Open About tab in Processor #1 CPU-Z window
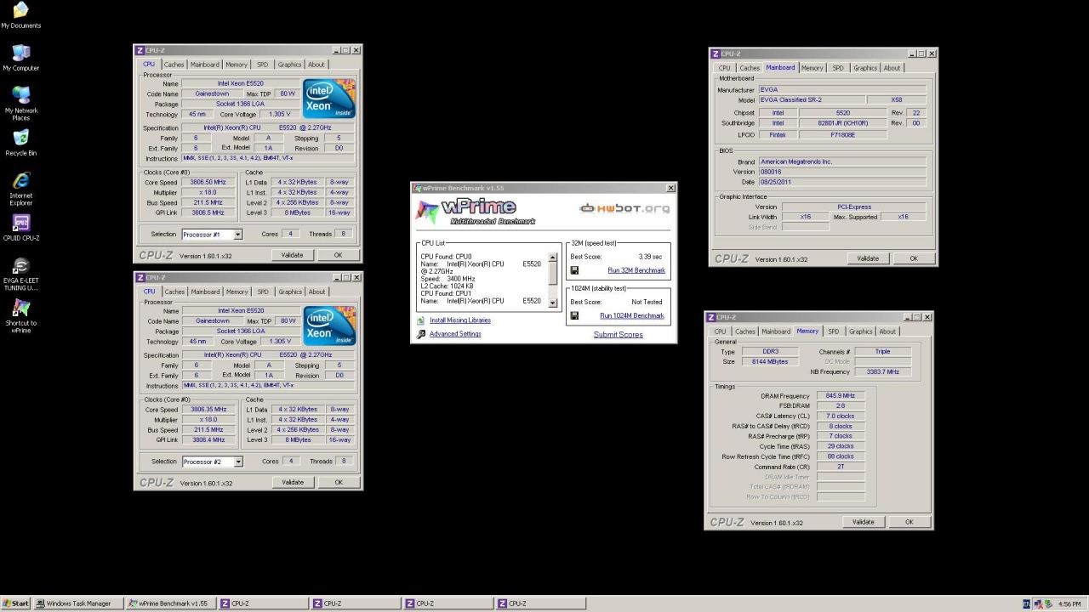This screenshot has height=612, width=1089. (x=316, y=65)
